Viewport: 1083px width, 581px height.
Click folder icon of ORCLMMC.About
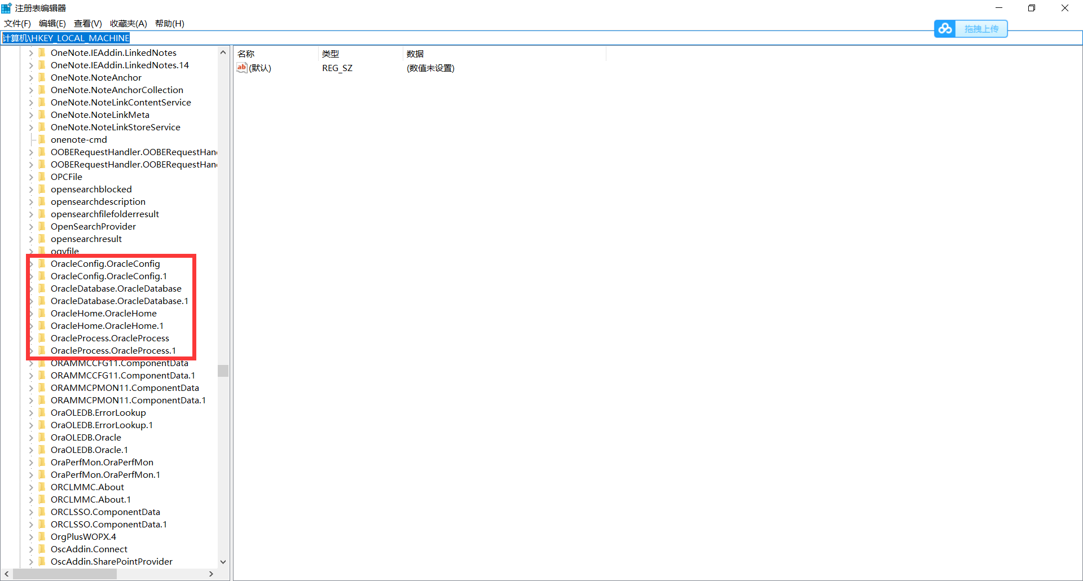coord(42,487)
